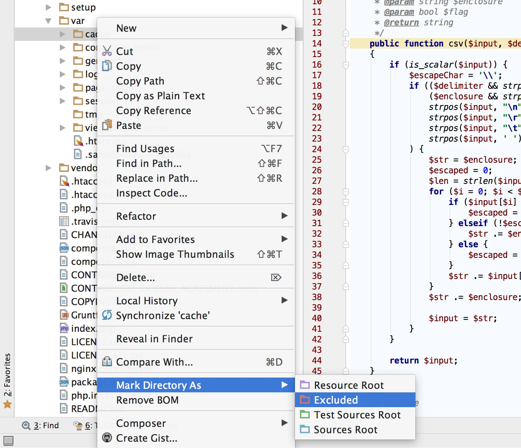The height and width of the screenshot is (448, 521).
Task: Collapse the csv function fold at line 14
Action: 345,43
